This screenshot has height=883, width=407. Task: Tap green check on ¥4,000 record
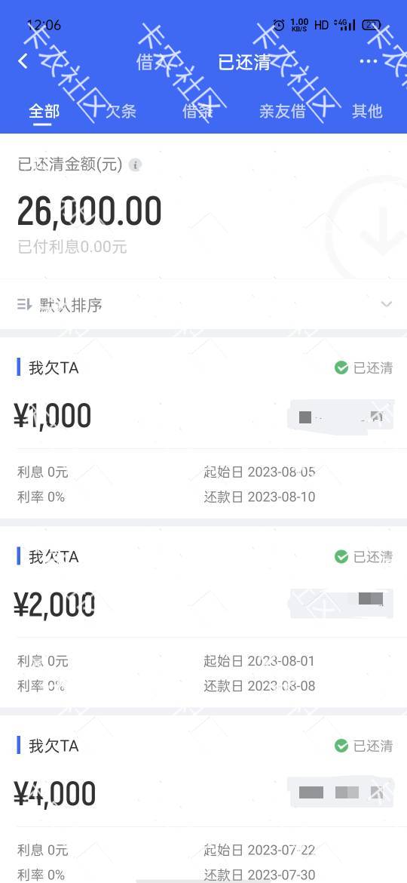tap(341, 746)
